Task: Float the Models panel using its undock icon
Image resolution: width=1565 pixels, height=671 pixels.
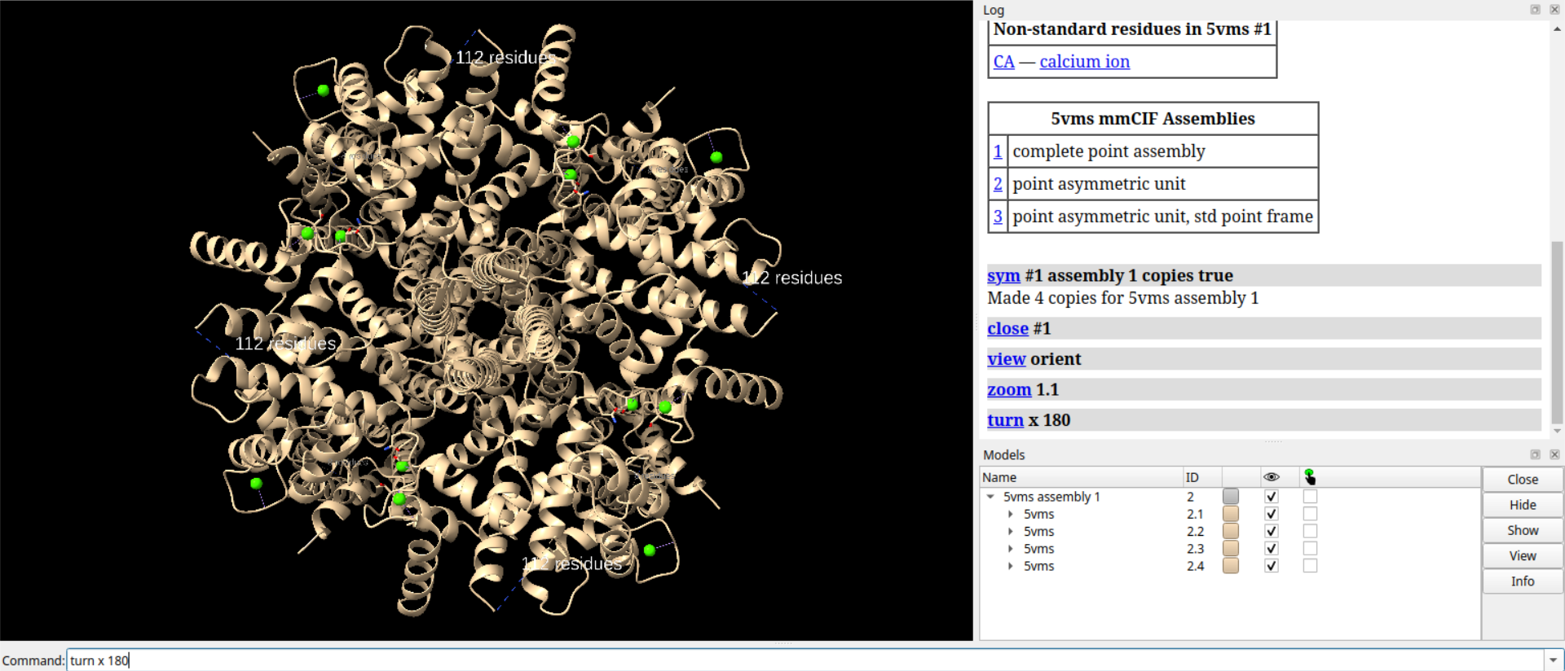Action: click(1535, 454)
